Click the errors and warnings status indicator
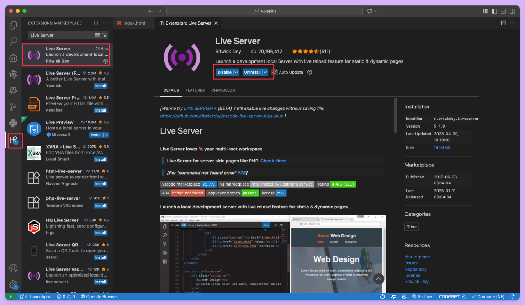 pos(66,296)
